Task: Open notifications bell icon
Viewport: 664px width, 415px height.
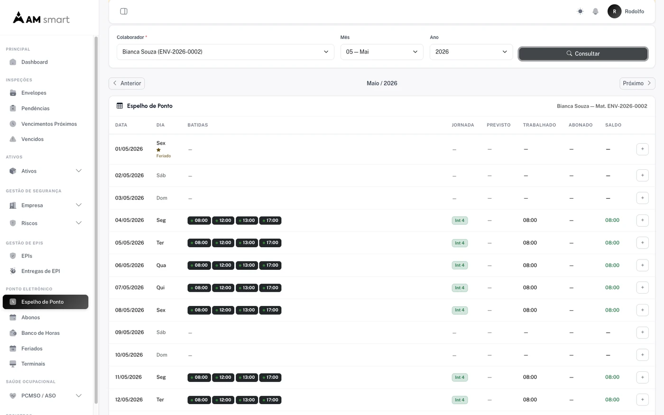Action: click(x=595, y=11)
